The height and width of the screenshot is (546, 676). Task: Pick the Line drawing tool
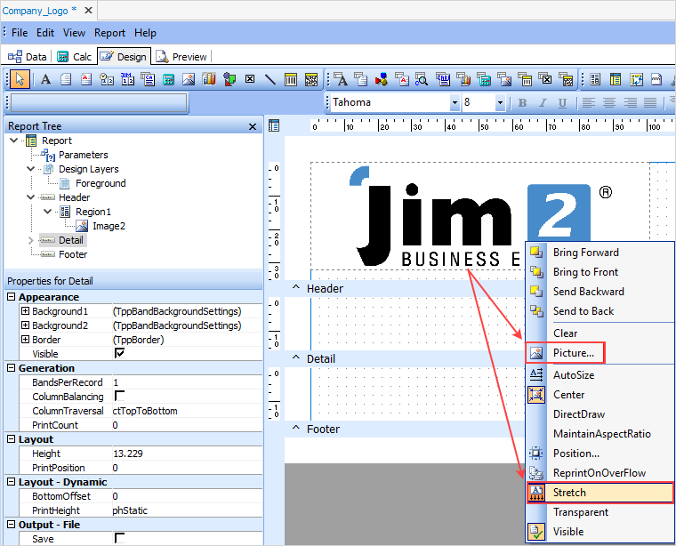click(x=270, y=79)
